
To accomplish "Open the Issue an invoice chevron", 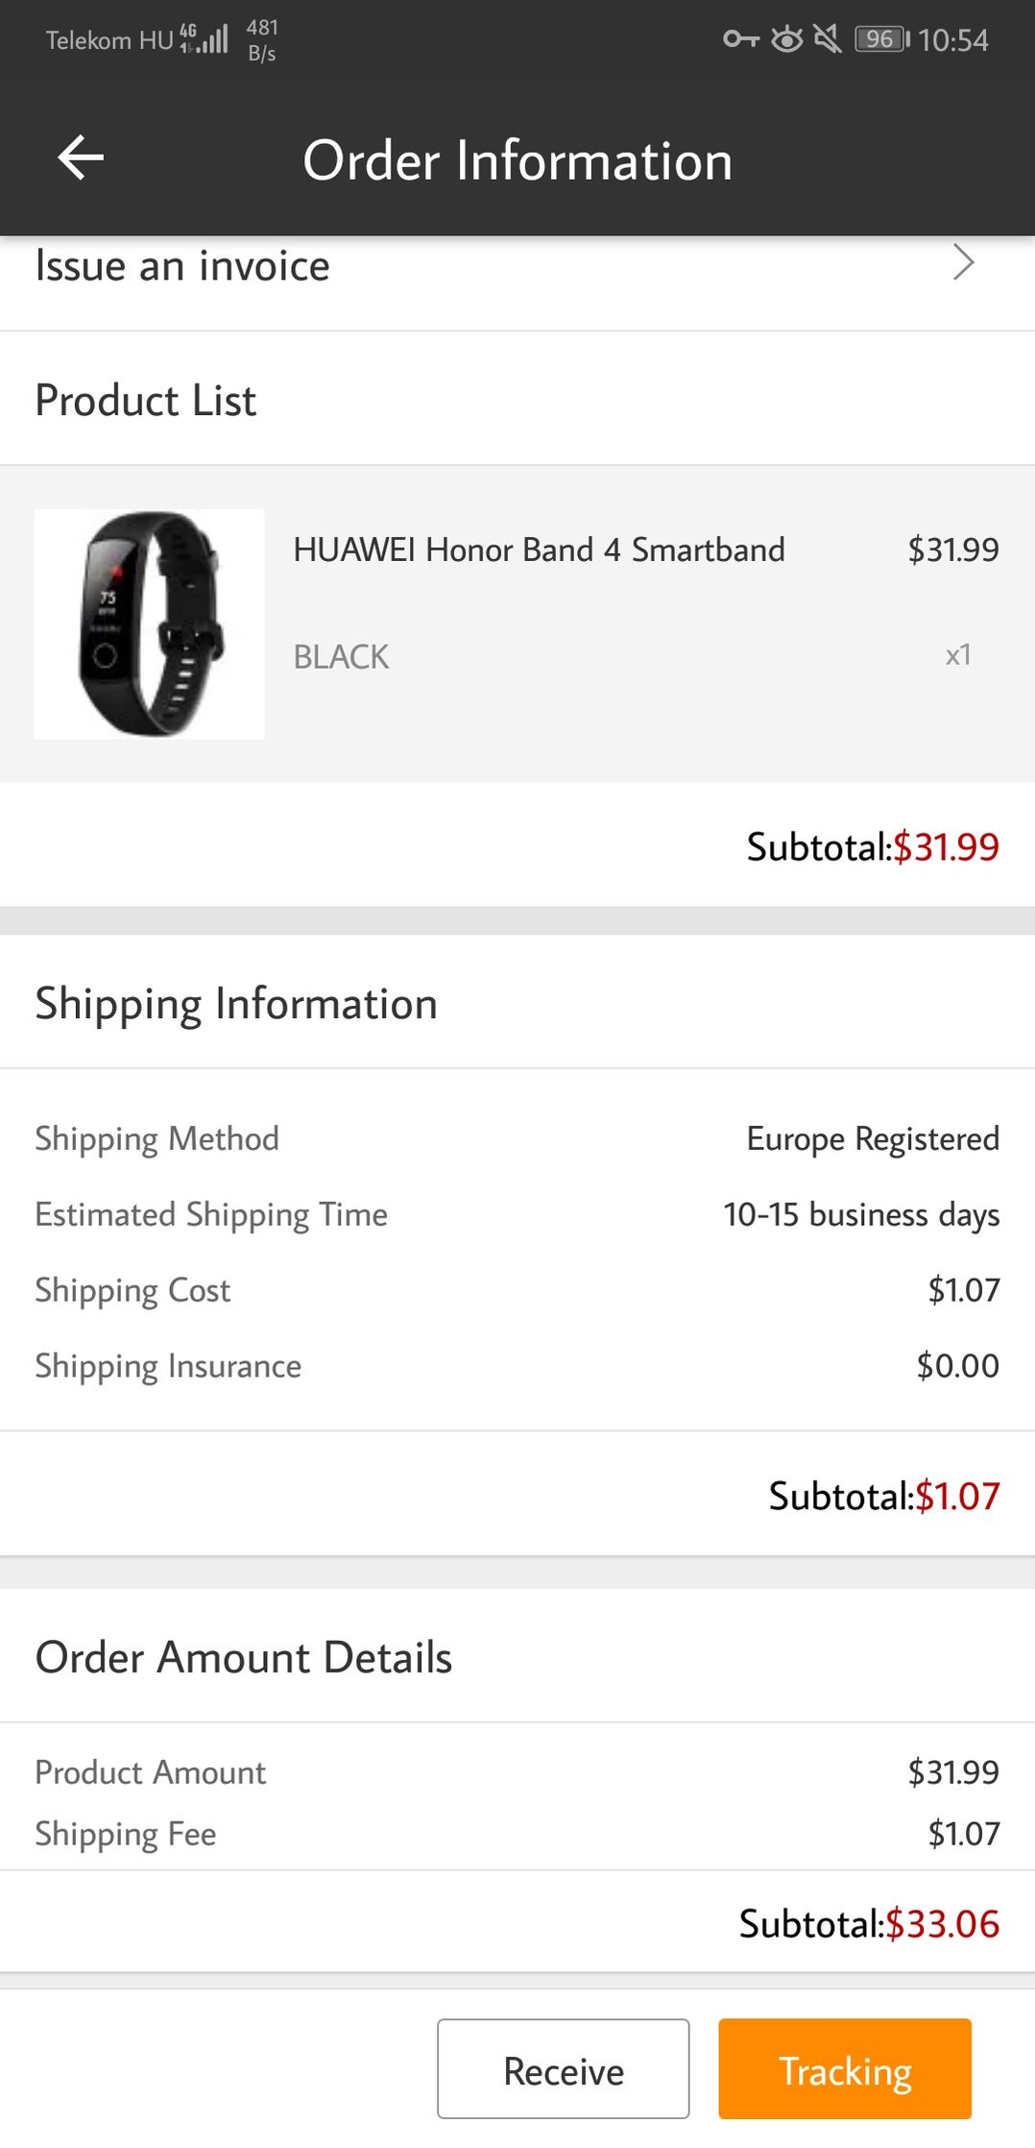I will [963, 262].
